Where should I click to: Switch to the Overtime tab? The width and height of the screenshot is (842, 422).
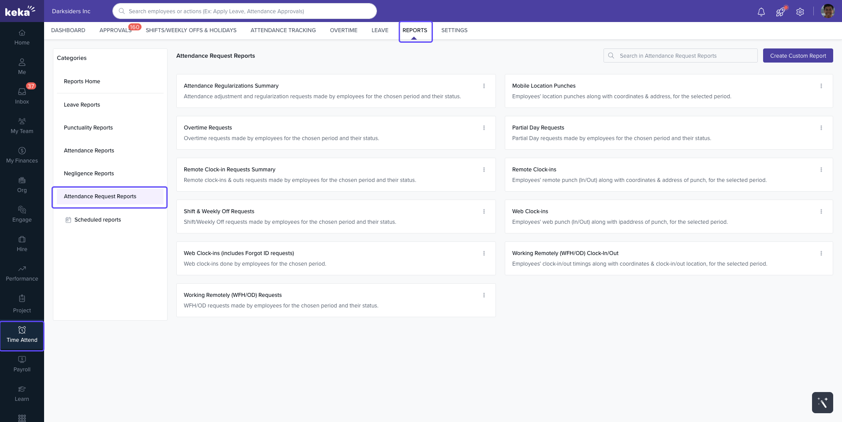pos(343,30)
